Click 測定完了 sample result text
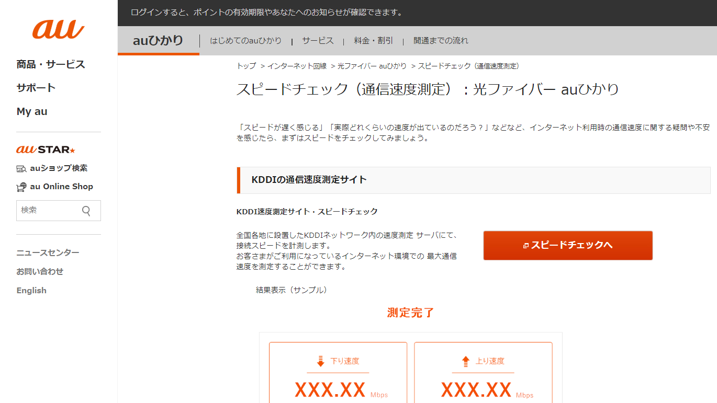The image size is (717, 403). pos(411,313)
